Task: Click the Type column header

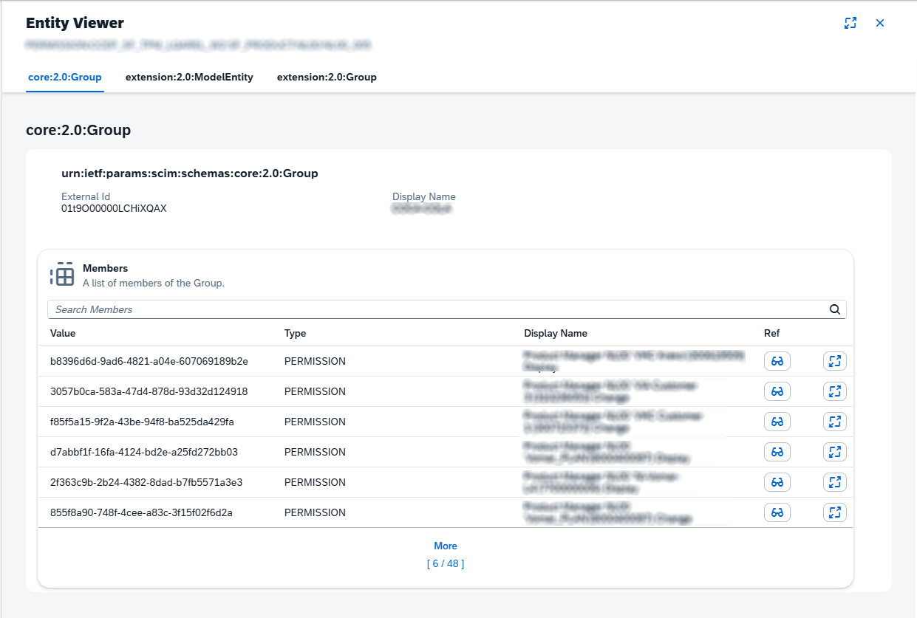Action: click(295, 333)
